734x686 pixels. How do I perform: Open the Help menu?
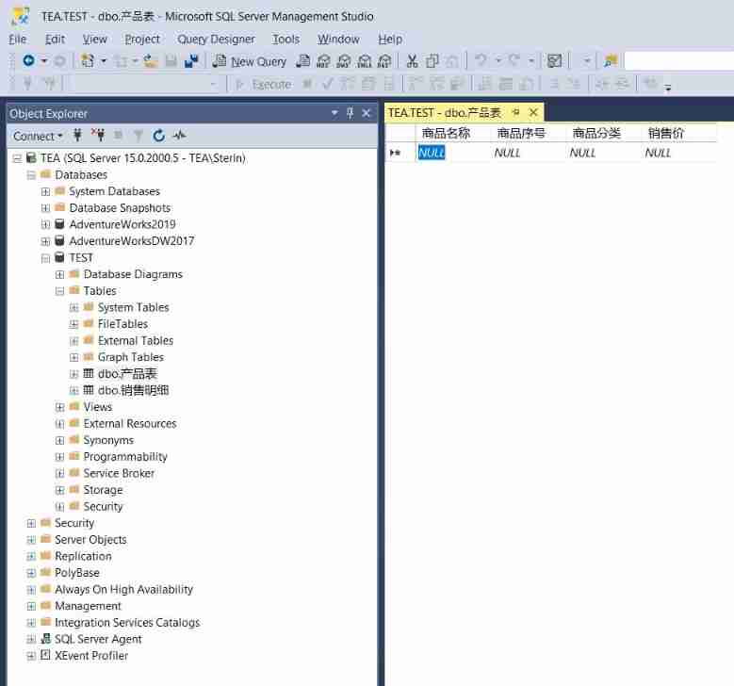point(390,40)
